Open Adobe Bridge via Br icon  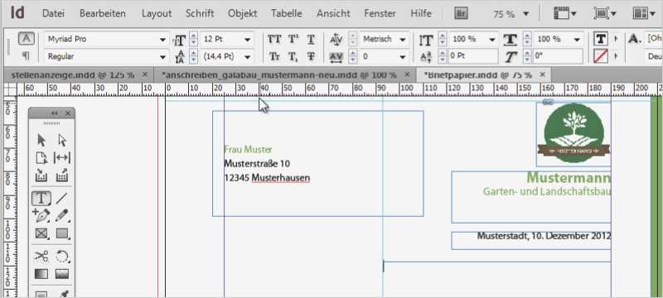coord(461,13)
